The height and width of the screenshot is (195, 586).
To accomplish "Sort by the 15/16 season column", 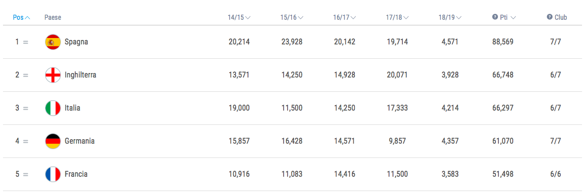I will coord(292,17).
